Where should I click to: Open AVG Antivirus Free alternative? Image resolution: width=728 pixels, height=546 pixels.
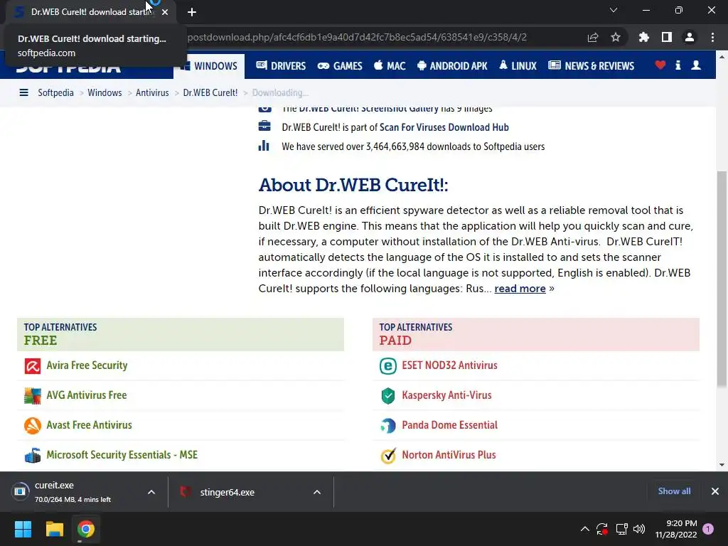tap(86, 395)
